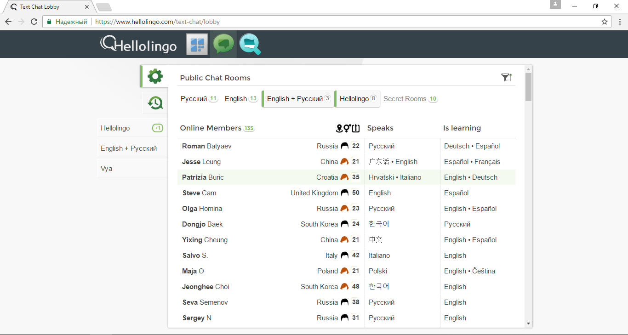Image resolution: width=628 pixels, height=335 pixels.
Task: Open Vya private chat in sidebar
Action: point(132,169)
